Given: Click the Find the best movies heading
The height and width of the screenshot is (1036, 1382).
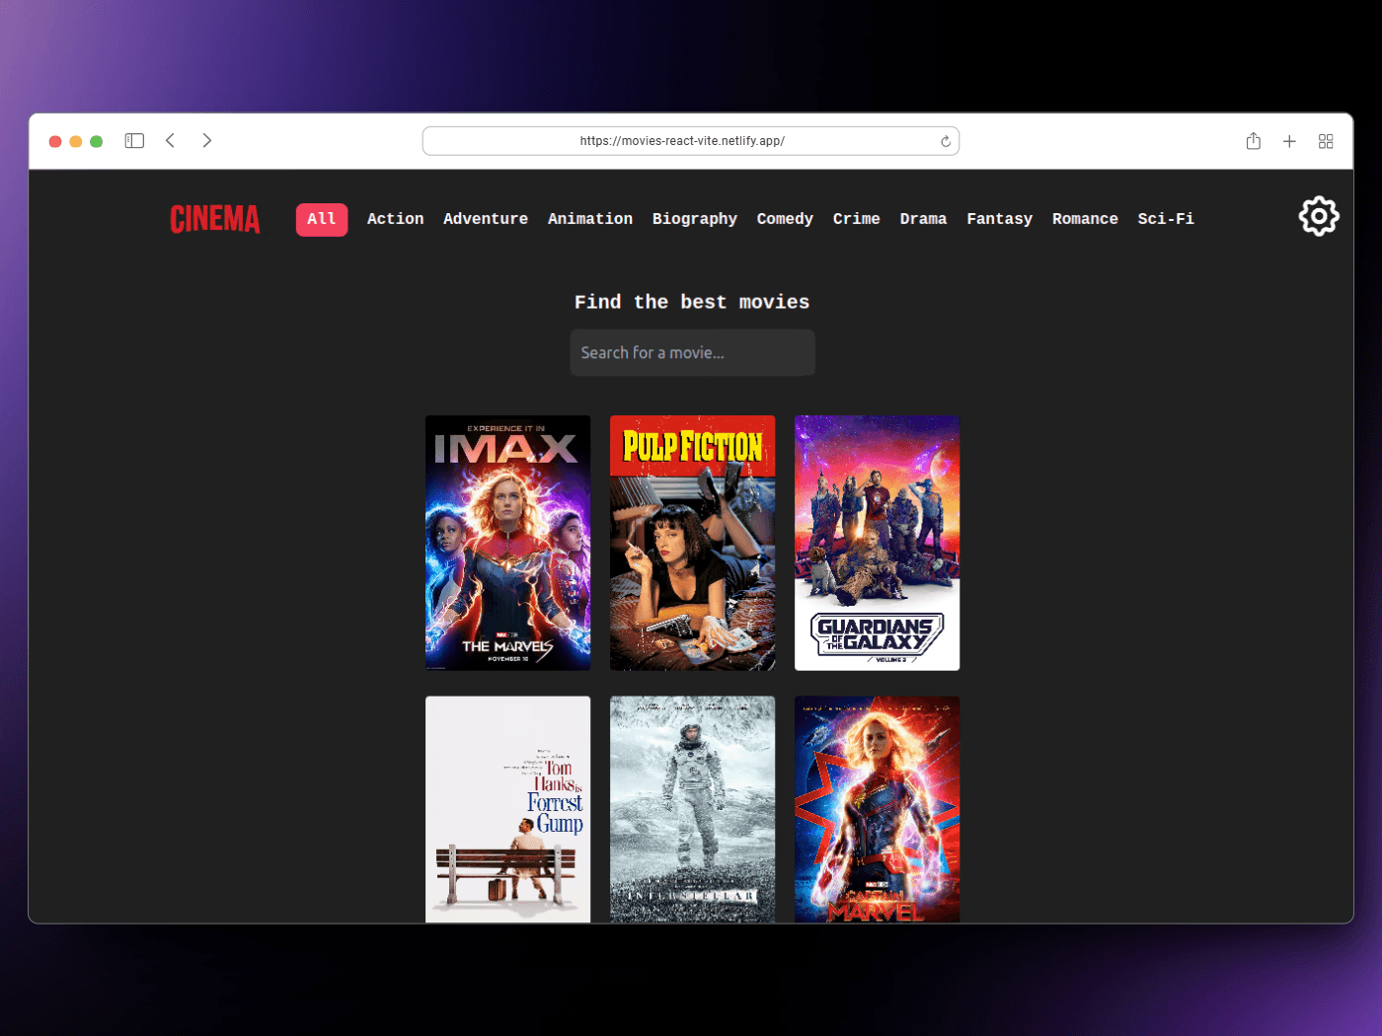Looking at the screenshot, I should 692,302.
